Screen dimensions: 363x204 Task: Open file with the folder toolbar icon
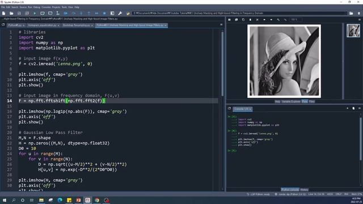point(11,14)
